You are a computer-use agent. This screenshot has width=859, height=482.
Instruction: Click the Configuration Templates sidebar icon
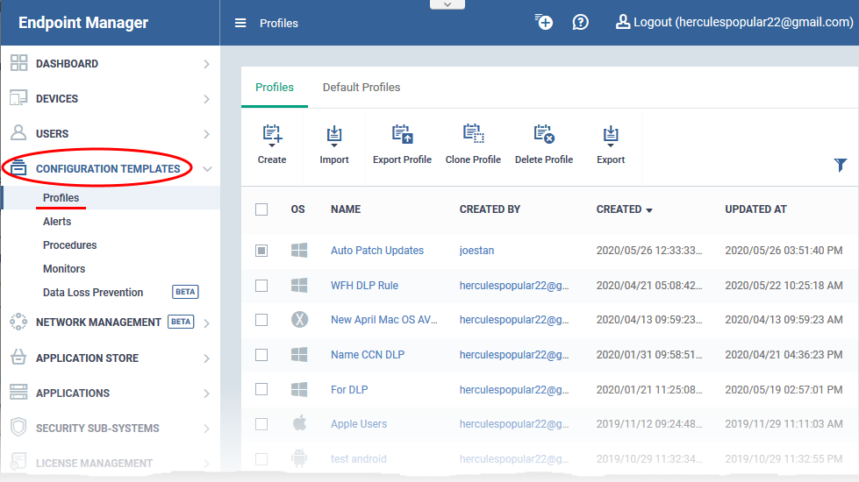coord(18,167)
